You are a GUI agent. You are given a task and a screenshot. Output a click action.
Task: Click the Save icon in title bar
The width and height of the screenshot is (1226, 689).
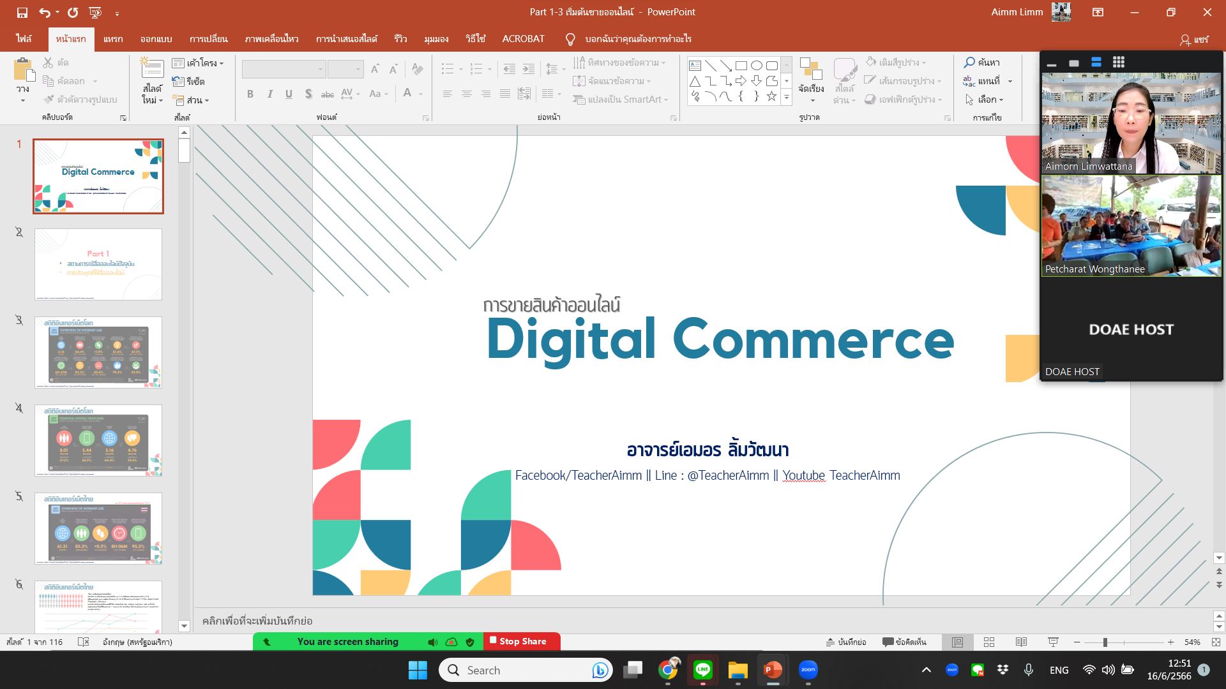(22, 12)
